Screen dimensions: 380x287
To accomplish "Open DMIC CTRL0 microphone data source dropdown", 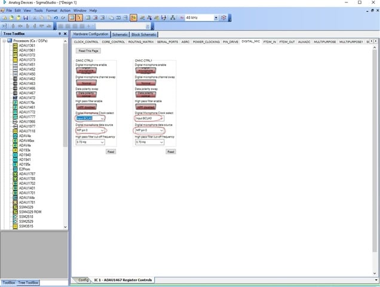I will pyautogui.click(x=90, y=130).
